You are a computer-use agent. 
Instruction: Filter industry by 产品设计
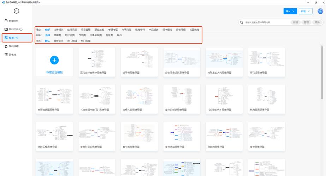pos(153,30)
